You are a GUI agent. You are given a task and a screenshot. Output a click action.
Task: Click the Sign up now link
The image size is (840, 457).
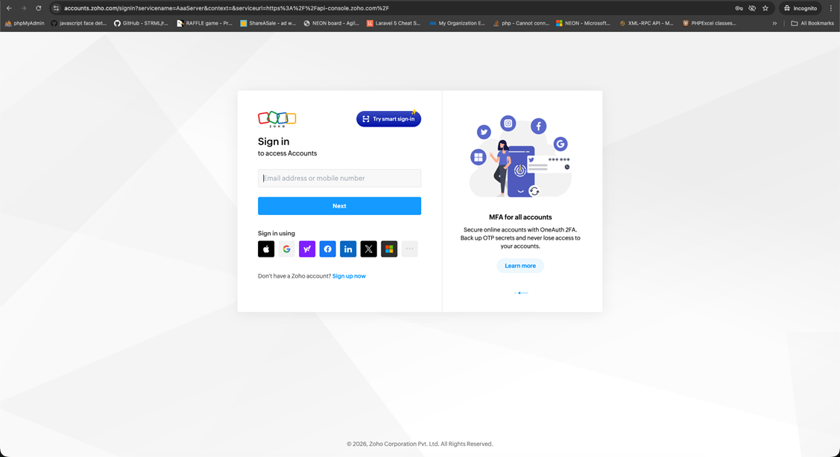(349, 276)
